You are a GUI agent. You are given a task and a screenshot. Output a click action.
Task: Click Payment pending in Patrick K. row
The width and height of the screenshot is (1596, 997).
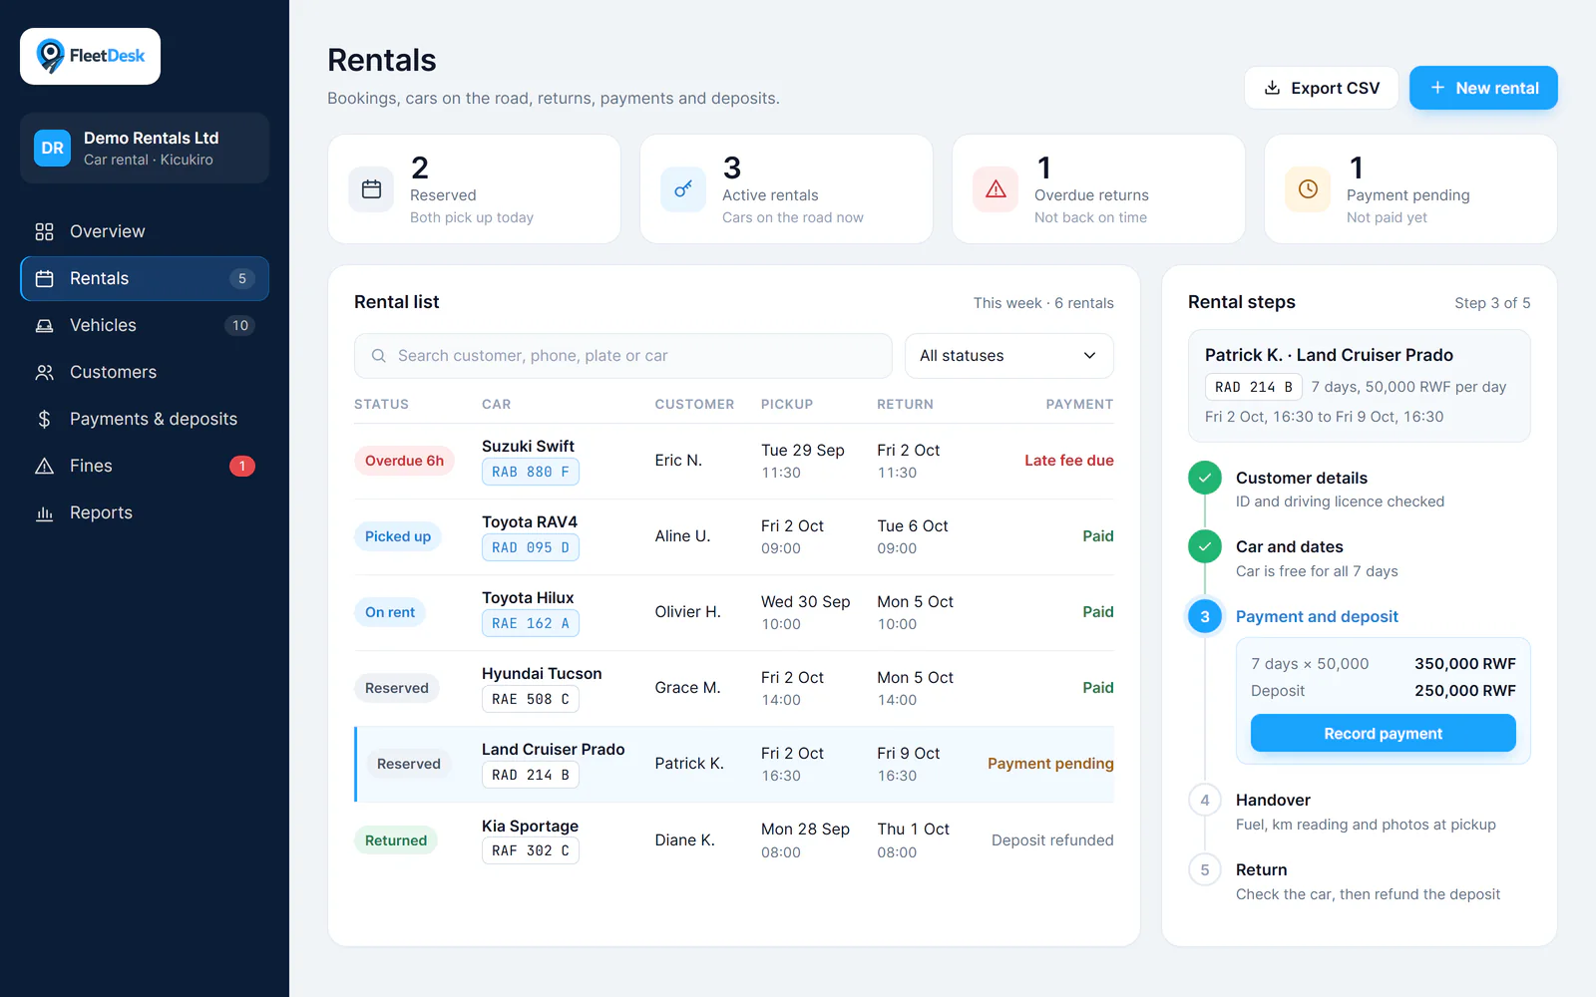point(1050,764)
